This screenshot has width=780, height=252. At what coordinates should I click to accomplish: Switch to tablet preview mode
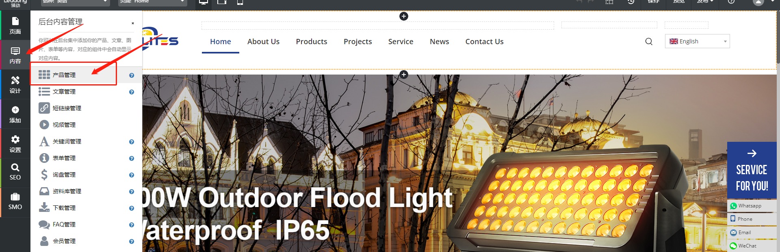(x=222, y=2)
